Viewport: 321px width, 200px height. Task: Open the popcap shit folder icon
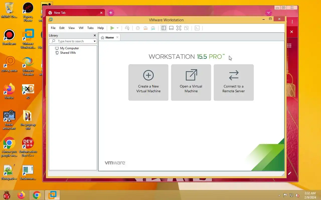coord(28,120)
